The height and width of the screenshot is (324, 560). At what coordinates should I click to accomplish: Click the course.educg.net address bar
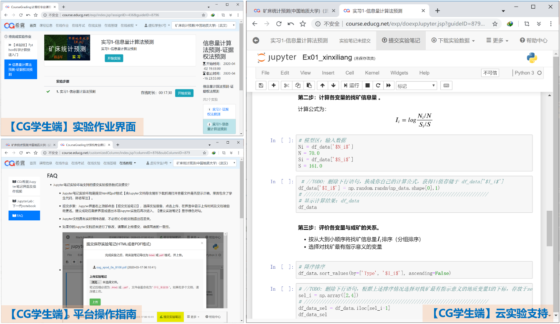(x=400, y=24)
